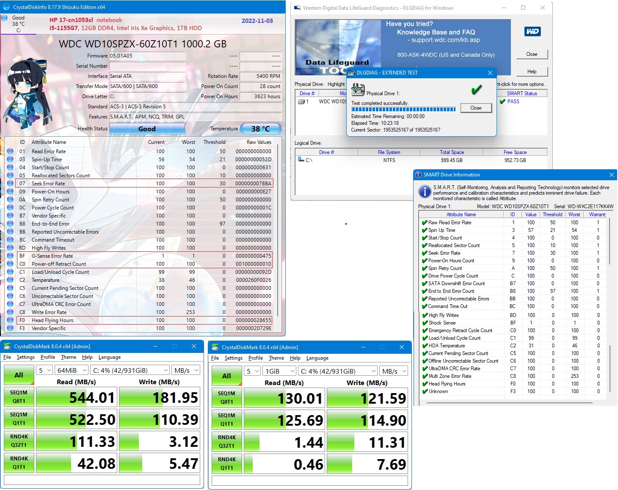
Task: Open Profile menu in the 1GiB CrystalDiskMark window
Action: [x=256, y=358]
